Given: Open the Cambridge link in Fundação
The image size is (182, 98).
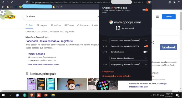Looking at the screenshot, I should [162, 84].
